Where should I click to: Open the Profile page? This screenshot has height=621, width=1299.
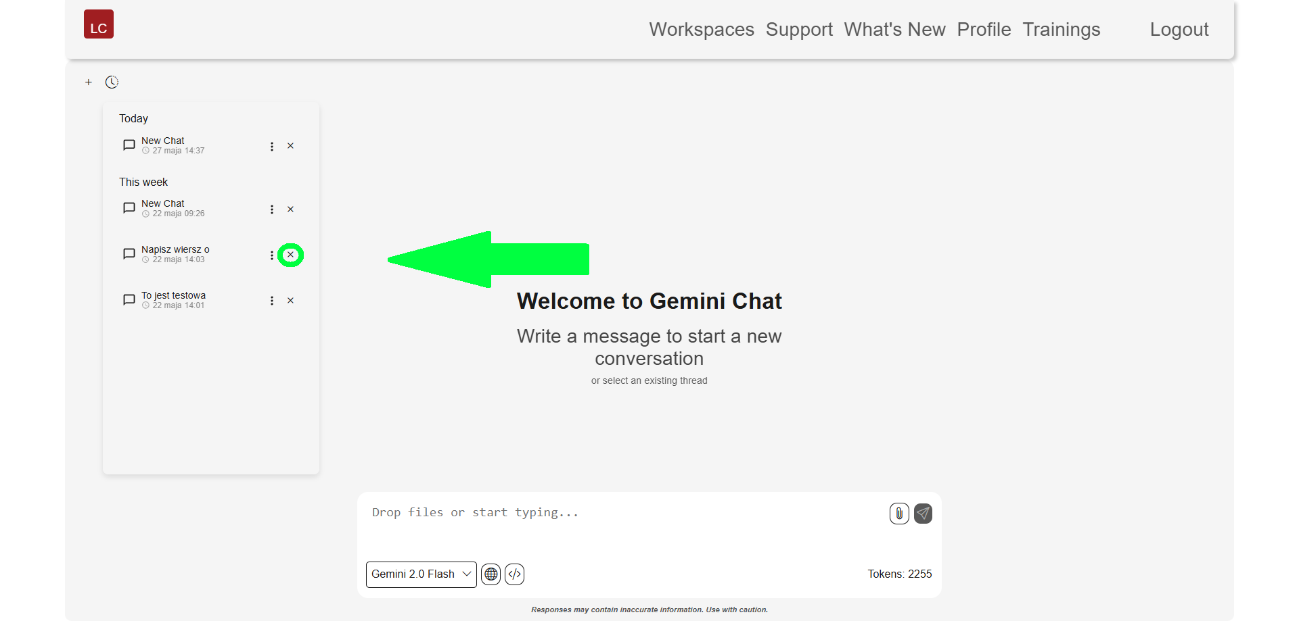pos(984,30)
